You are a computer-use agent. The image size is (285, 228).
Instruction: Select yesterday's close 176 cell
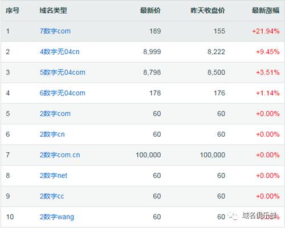pos(219,93)
